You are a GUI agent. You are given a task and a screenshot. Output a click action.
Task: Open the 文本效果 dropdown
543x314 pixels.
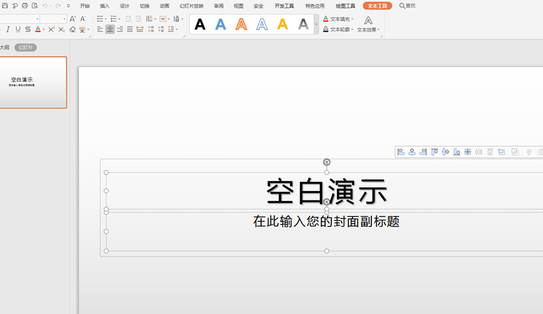(x=369, y=25)
